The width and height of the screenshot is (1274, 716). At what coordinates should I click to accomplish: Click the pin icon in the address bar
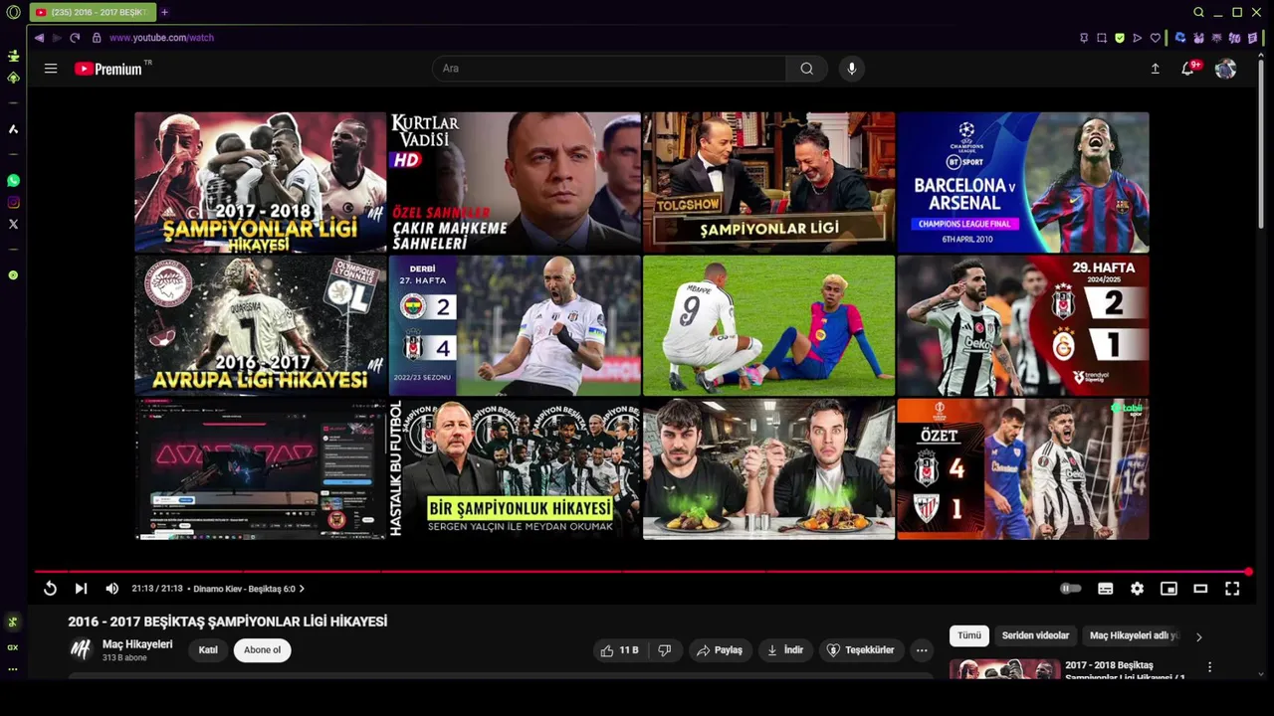click(1084, 38)
